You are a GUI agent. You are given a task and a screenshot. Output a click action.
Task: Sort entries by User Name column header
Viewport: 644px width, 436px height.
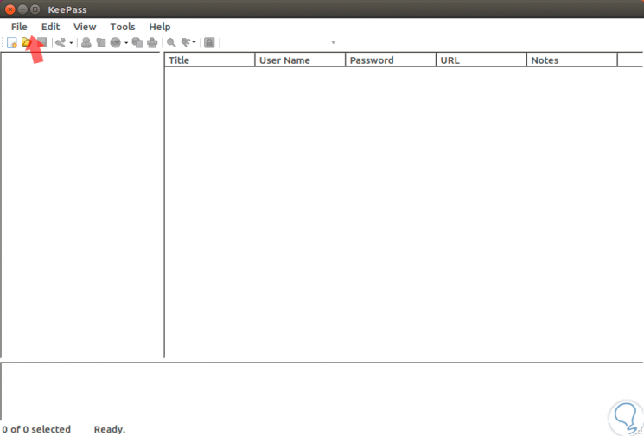coord(300,60)
